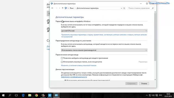Switch input language 'РУС' indicator
174x98 pixels.
[161, 95]
